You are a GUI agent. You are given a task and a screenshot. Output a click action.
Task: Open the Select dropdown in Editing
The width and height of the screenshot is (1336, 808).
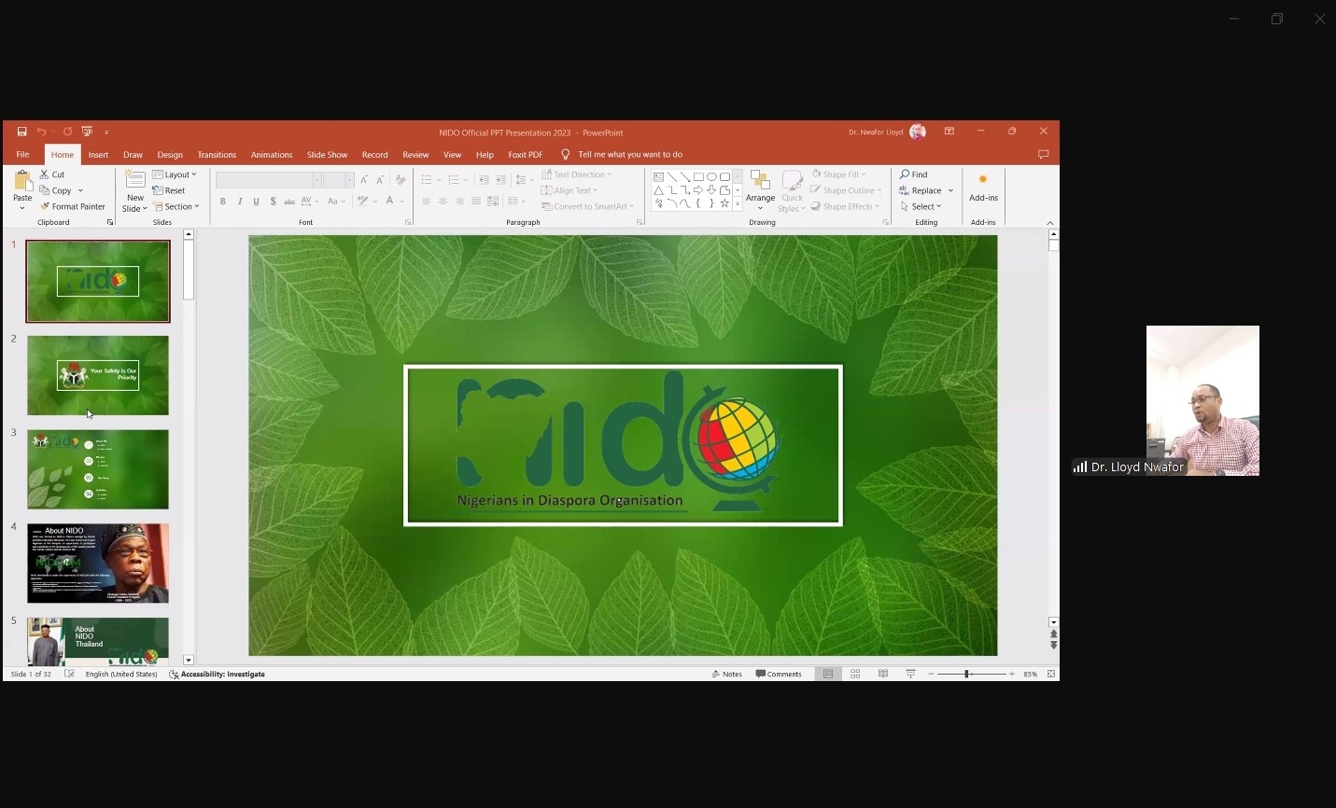pos(921,206)
